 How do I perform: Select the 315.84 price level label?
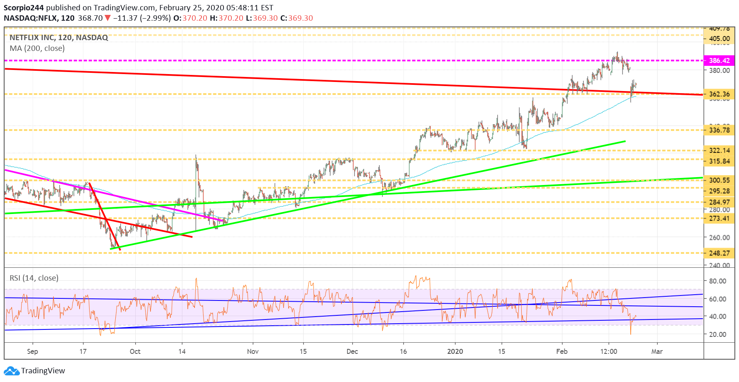[719, 161]
